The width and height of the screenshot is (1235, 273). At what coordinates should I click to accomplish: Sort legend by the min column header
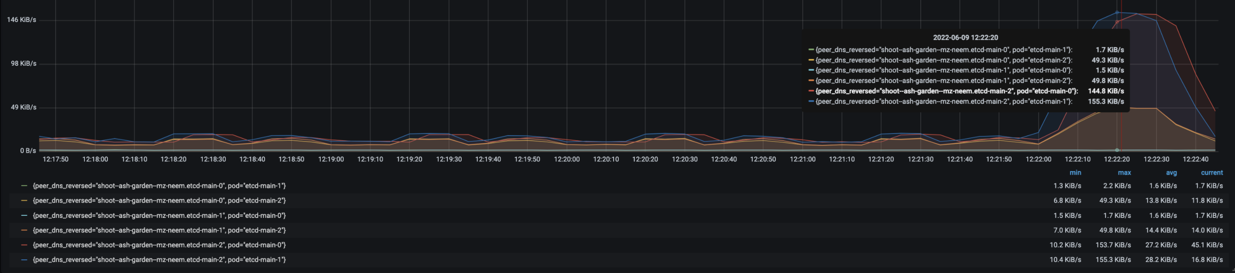click(x=1075, y=173)
